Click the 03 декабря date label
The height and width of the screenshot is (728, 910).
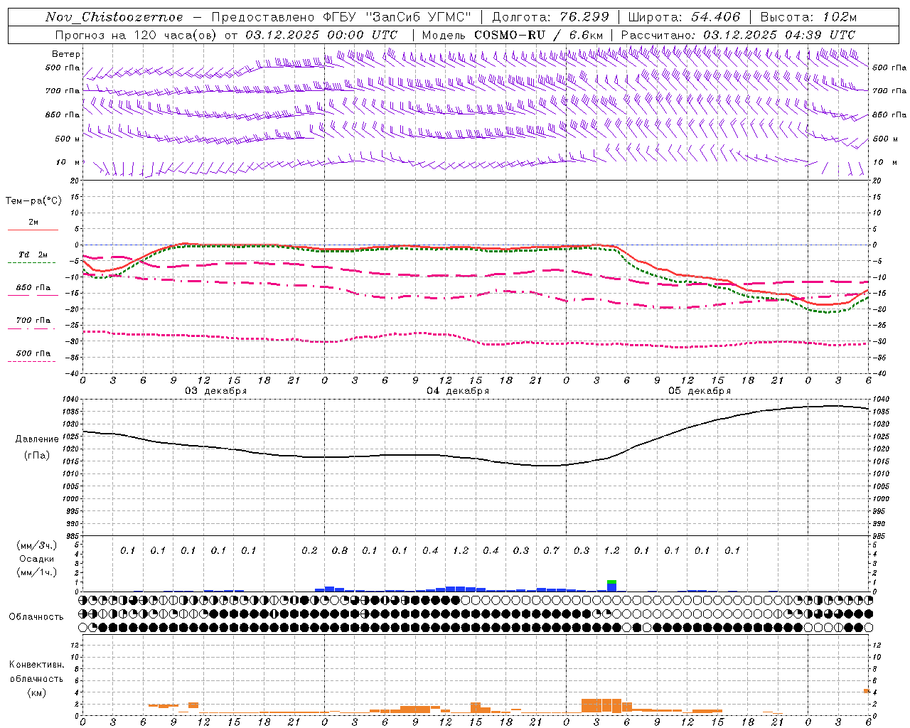(x=216, y=391)
